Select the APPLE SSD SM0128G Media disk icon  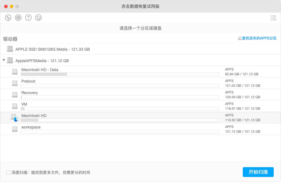click(10, 49)
